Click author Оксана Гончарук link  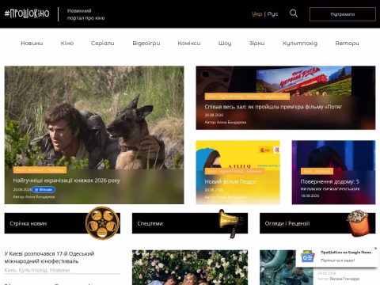(x=344, y=279)
